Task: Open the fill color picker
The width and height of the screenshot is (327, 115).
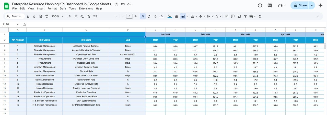Action: click(x=170, y=16)
